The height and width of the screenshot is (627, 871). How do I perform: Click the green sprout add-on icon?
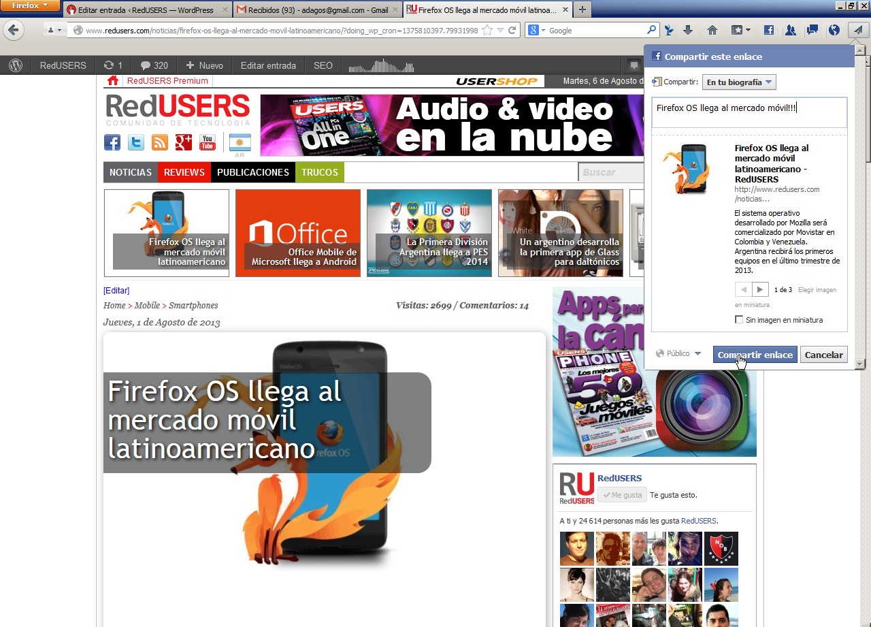[x=668, y=30]
